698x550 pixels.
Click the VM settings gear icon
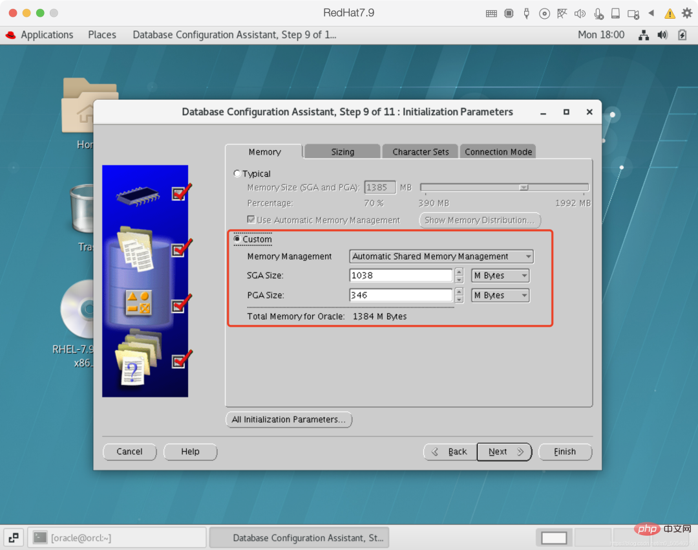[x=686, y=13]
